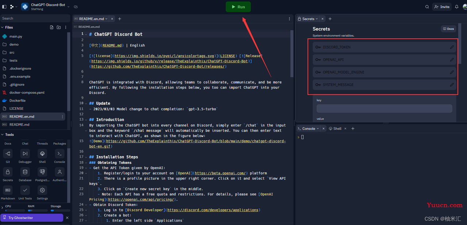
Task: Click the Storage usage bar
Action: point(59,210)
